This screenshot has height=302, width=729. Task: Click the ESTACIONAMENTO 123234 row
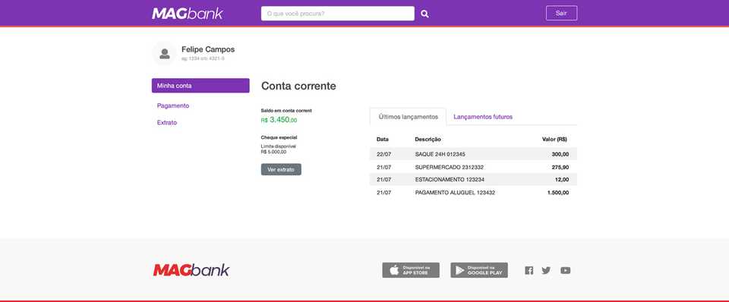(x=473, y=179)
